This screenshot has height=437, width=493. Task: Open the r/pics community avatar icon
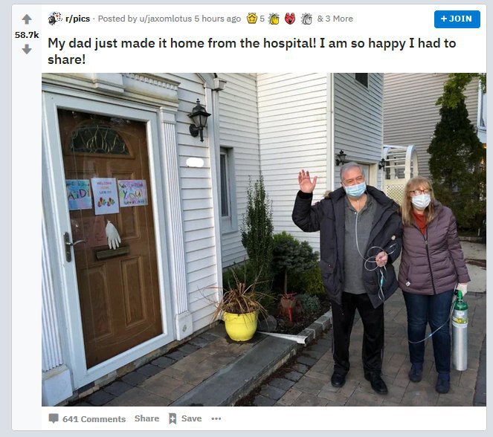(55, 19)
